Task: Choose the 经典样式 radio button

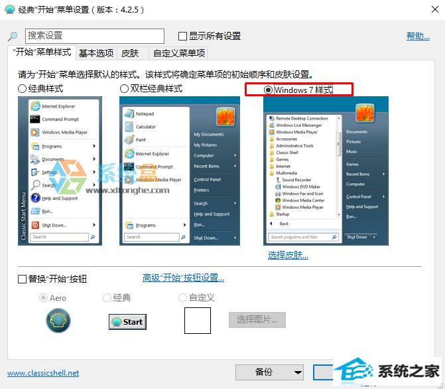Action: pos(23,88)
